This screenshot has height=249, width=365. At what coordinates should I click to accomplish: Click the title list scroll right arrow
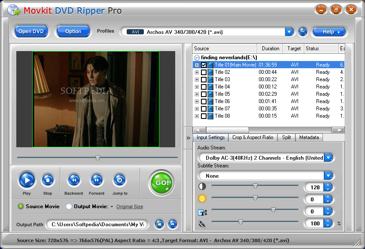[x=338, y=130]
